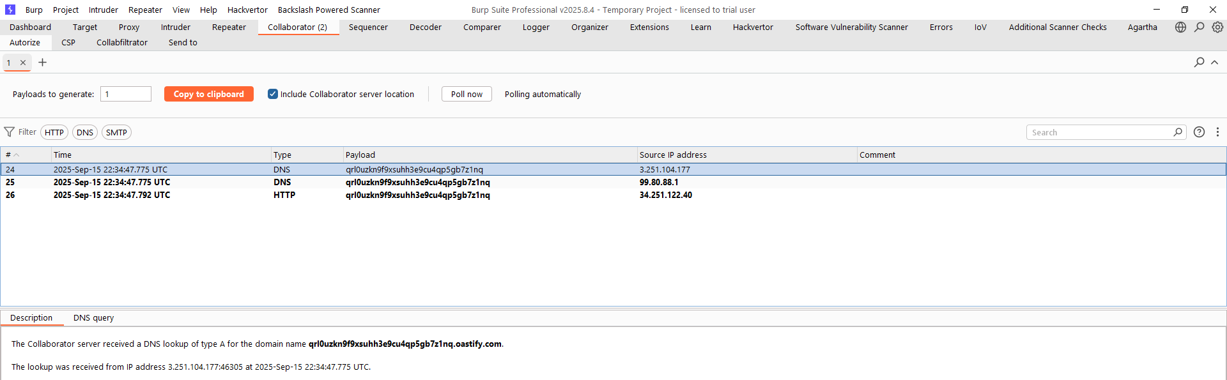Toggle the HTTP filter chip
Image resolution: width=1227 pixels, height=380 pixels.
click(54, 132)
